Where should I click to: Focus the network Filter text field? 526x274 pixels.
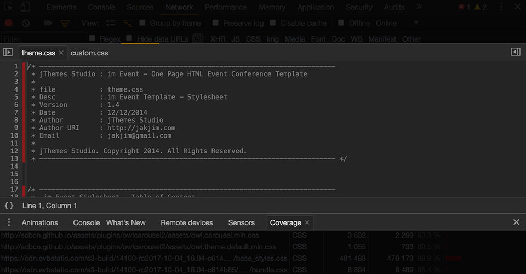tap(44, 39)
